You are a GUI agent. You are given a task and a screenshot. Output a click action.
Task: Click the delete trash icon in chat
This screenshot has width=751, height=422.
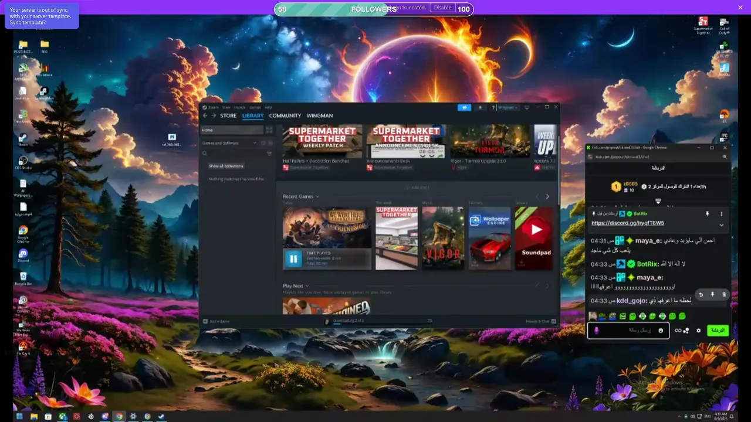[724, 294]
